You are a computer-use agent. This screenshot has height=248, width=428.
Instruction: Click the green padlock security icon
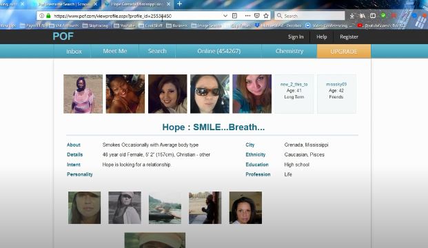coord(48,16)
